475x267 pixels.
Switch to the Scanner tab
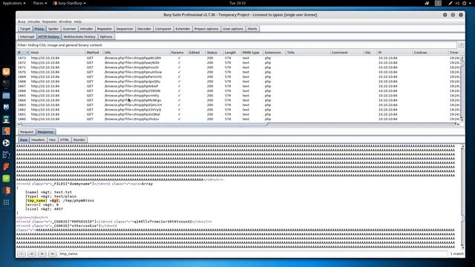pyautogui.click(x=69, y=29)
